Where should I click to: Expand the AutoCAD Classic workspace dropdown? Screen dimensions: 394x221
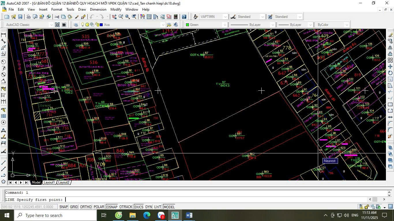[51, 25]
